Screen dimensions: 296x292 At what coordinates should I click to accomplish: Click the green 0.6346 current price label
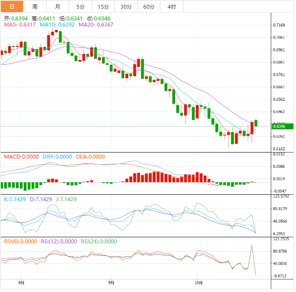coord(283,126)
